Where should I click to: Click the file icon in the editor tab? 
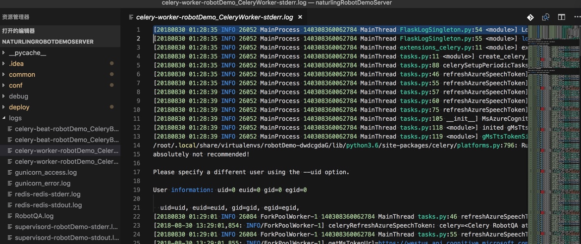(131, 17)
